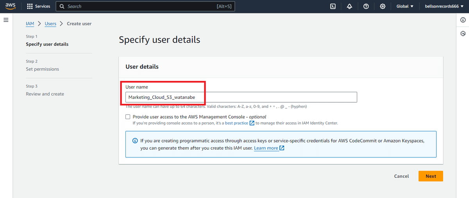Open the settings gear icon
The width and height of the screenshot is (469, 198).
click(383, 6)
